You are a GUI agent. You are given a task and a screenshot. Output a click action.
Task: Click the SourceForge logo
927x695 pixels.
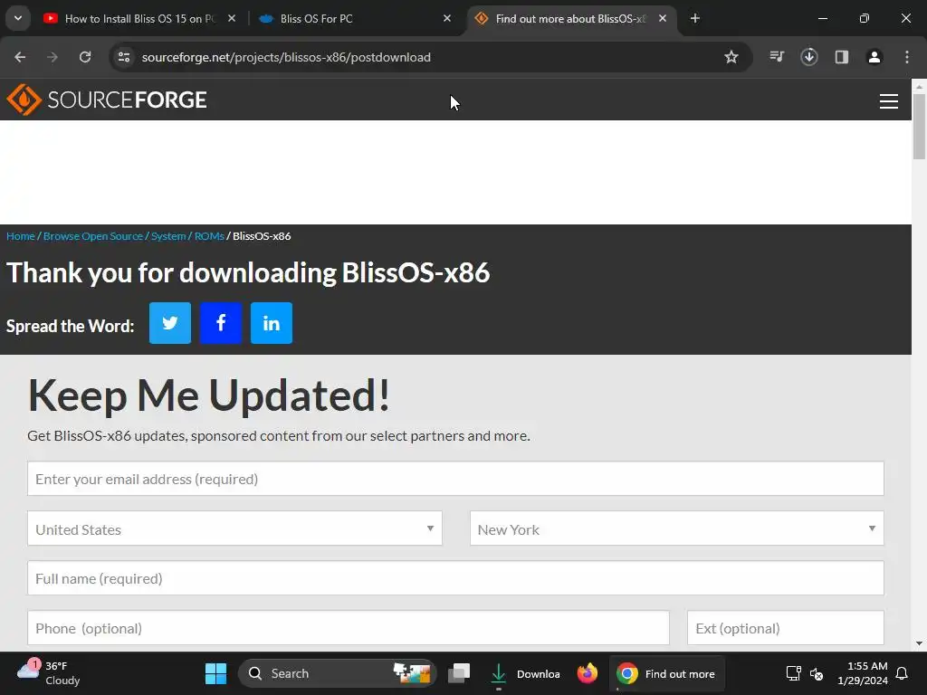point(107,100)
